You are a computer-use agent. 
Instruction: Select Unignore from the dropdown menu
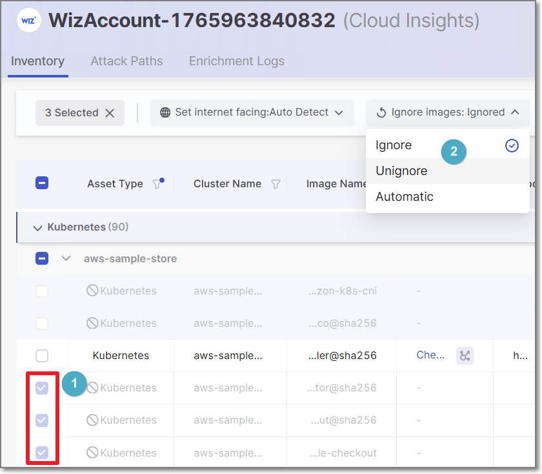pos(401,171)
